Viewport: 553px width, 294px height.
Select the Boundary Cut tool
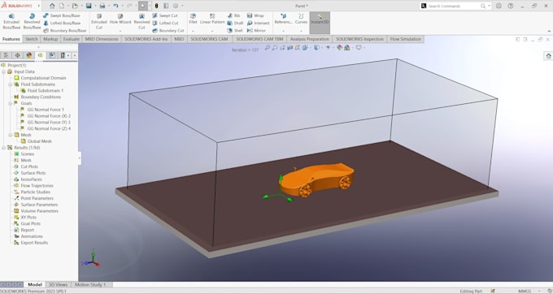pos(168,31)
